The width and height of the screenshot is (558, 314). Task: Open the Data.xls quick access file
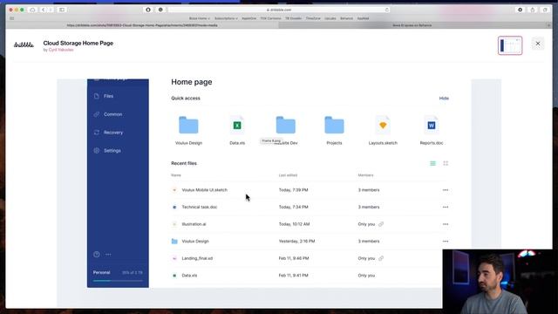[237, 130]
